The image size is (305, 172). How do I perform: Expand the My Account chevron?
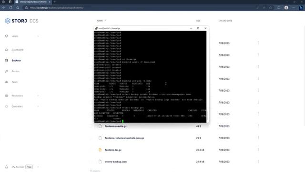pos(38,167)
